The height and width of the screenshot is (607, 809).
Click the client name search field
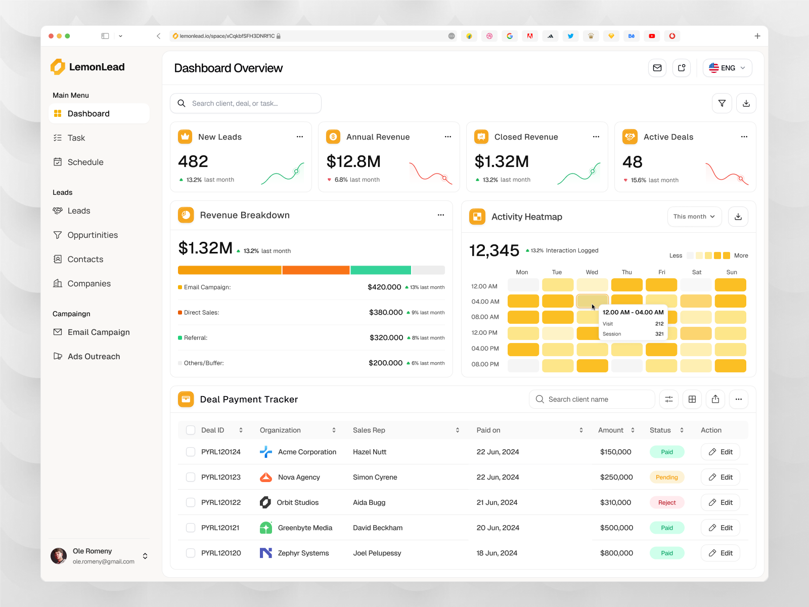pyautogui.click(x=592, y=399)
